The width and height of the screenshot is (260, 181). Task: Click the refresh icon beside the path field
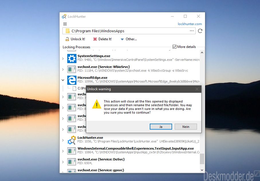pos(200,31)
